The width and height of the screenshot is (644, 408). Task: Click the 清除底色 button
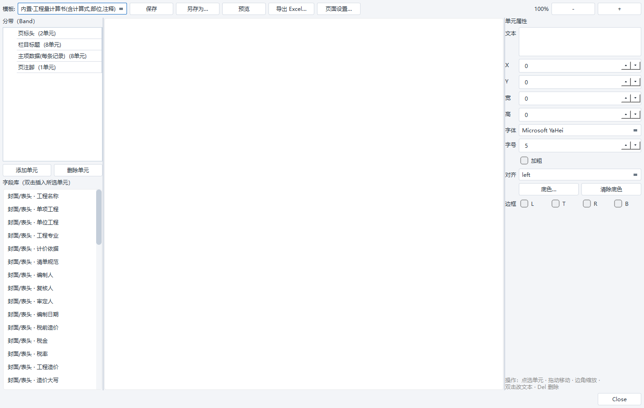click(x=611, y=189)
